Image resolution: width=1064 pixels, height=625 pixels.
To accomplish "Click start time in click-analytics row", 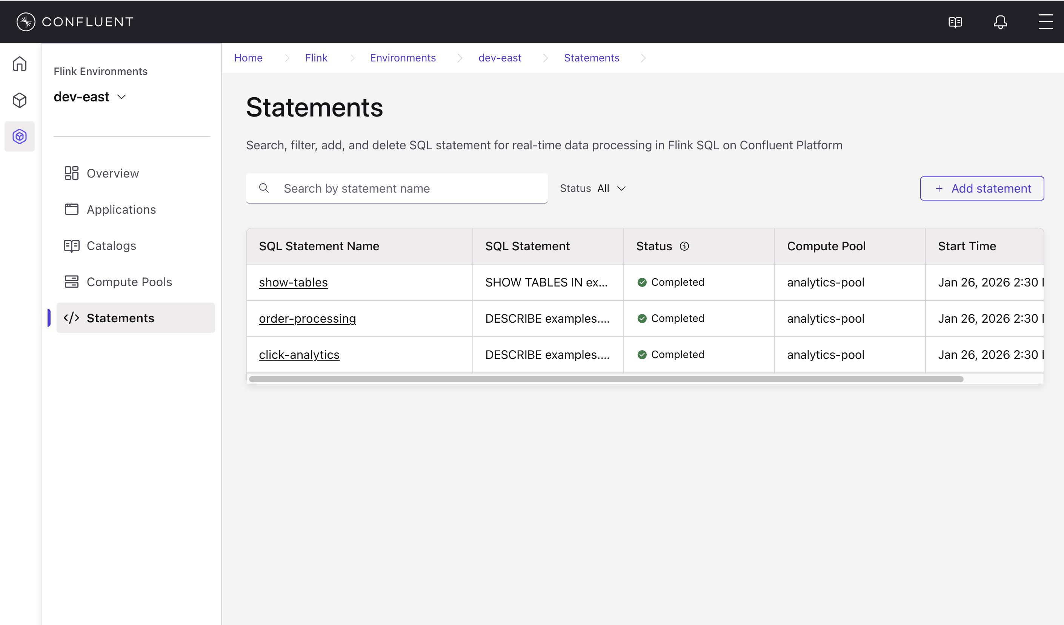I will tap(990, 355).
